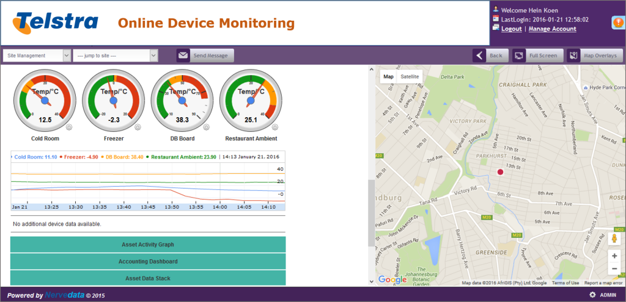Click the DB Board temperature gauge
Viewport: 626px width, 302px height.
coord(182,101)
